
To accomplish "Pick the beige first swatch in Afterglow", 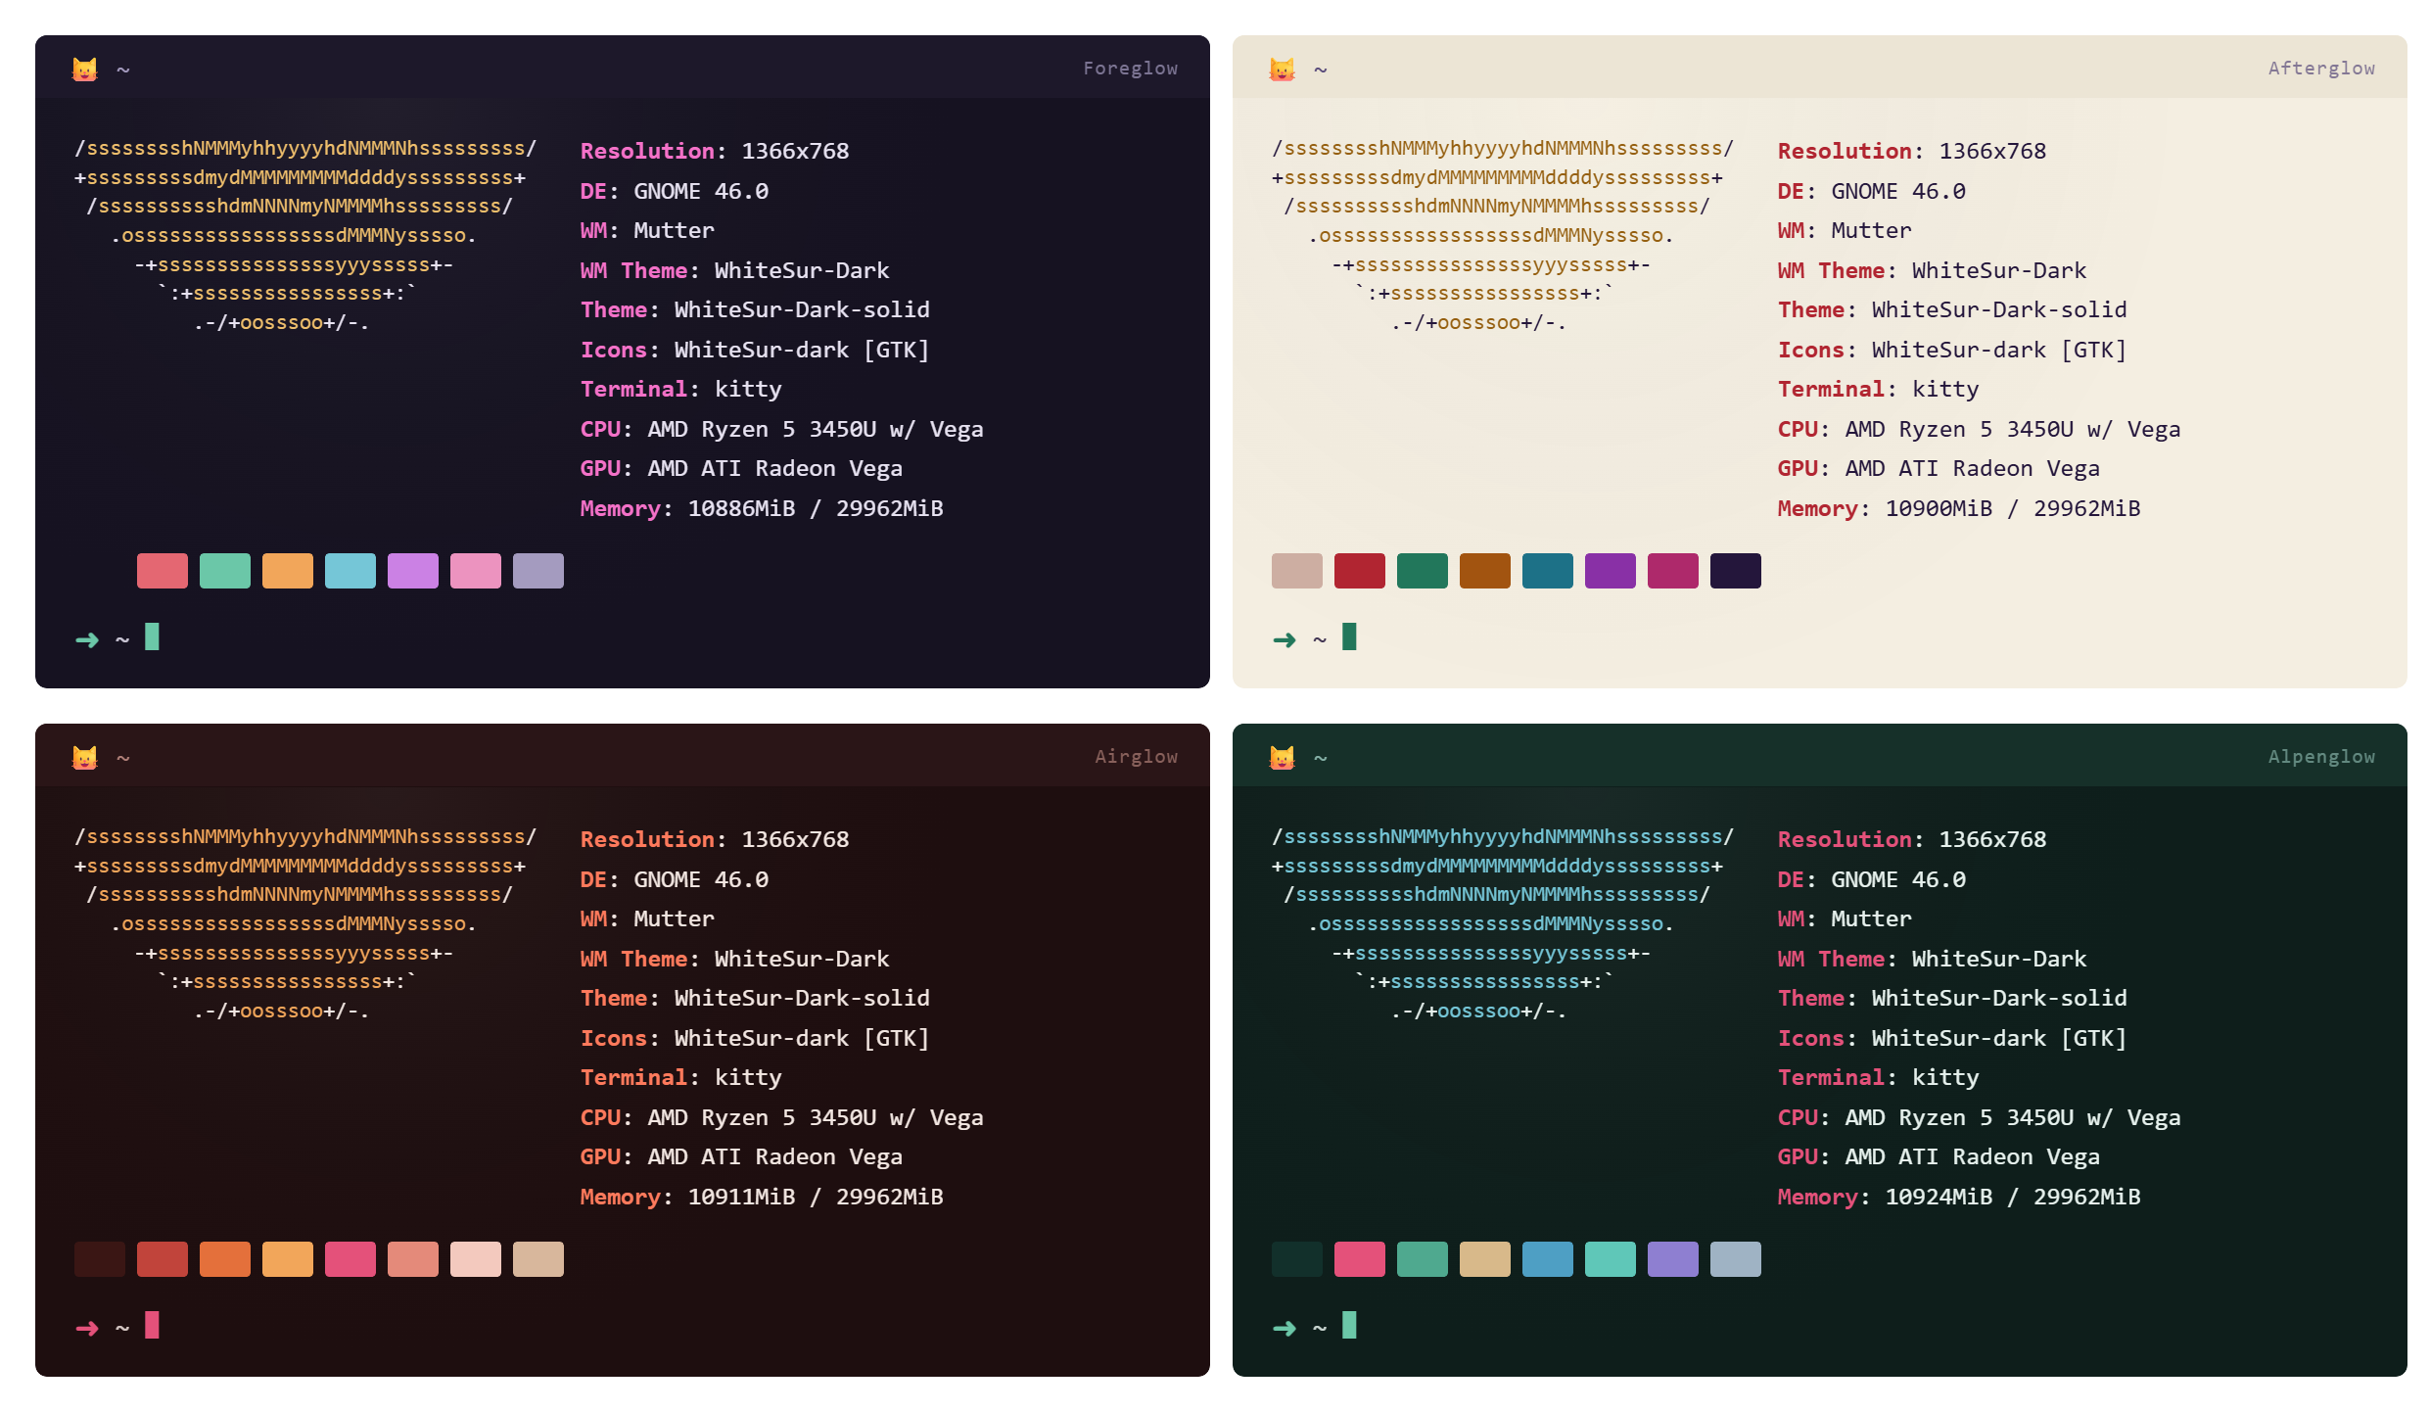I will 1297,571.
